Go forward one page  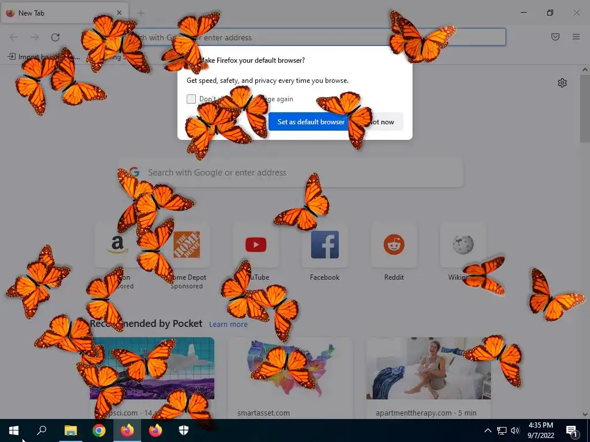[x=35, y=37]
